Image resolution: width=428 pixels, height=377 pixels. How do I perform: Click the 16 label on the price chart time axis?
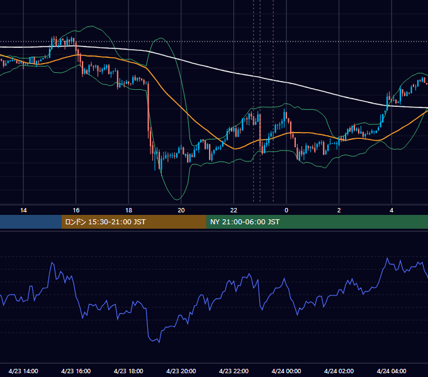(76, 210)
